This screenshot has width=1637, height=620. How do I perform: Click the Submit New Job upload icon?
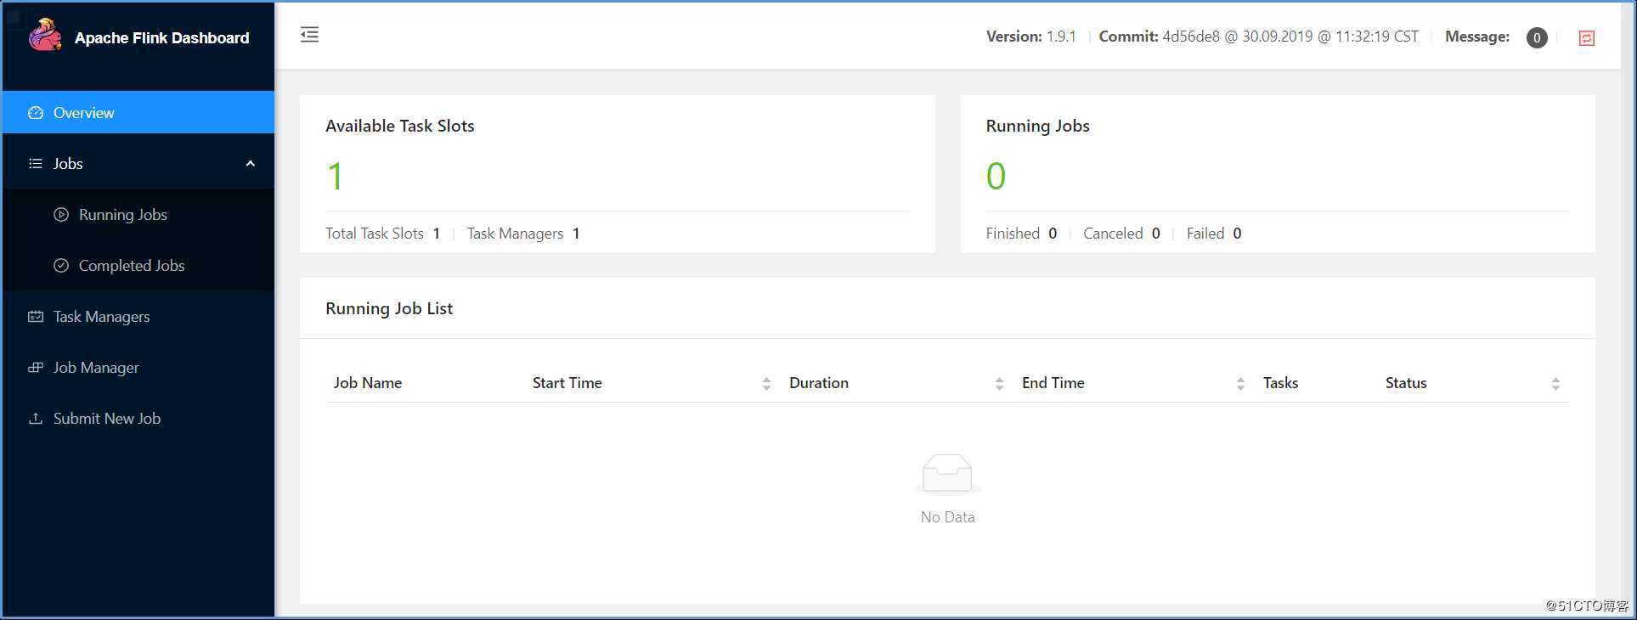[x=36, y=419]
